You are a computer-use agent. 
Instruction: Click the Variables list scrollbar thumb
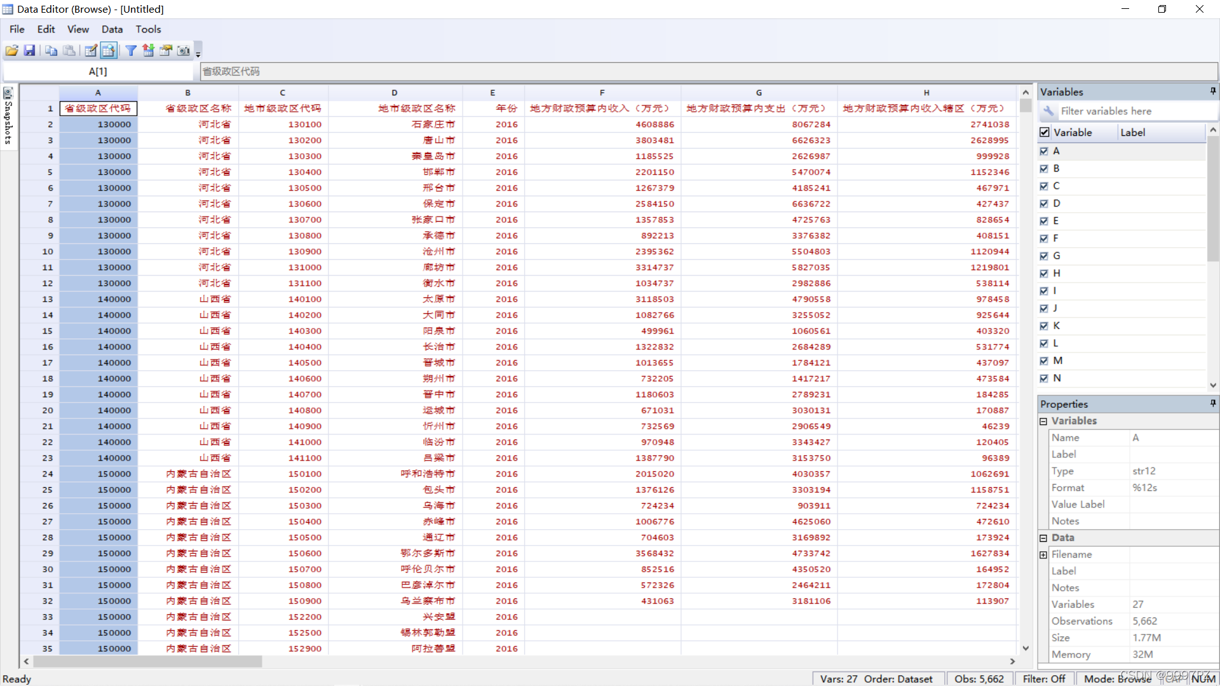[1213, 199]
